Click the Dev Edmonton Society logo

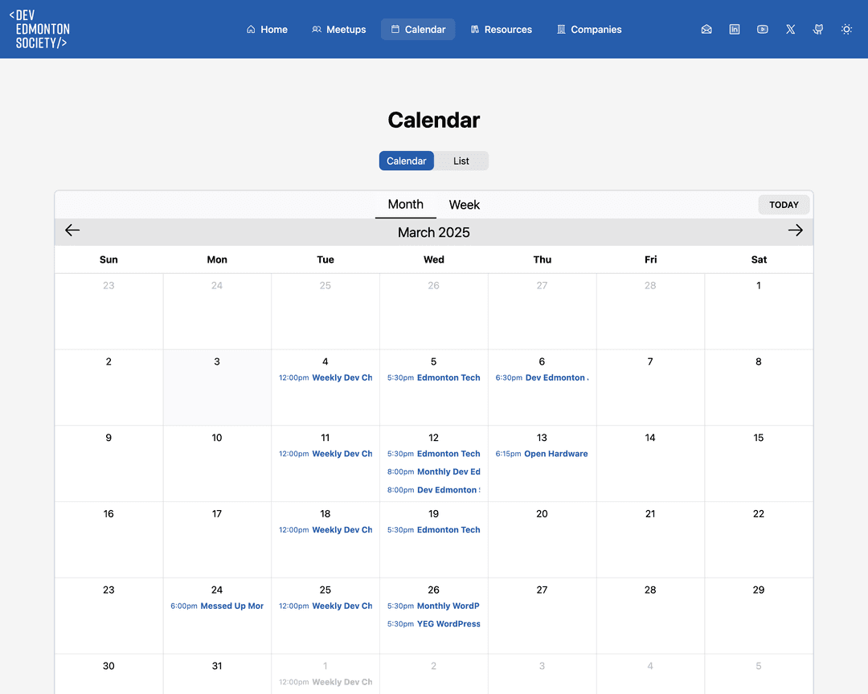pos(41,29)
